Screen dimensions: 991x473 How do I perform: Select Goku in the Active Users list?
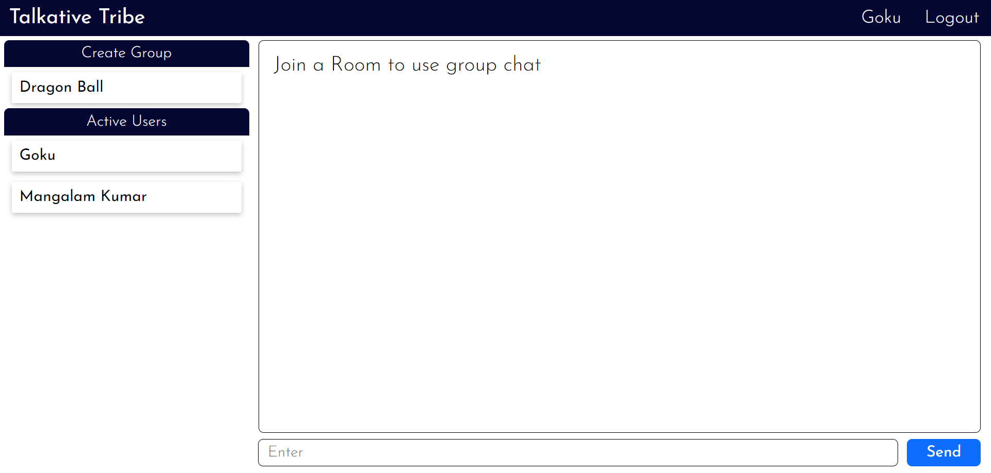pyautogui.click(x=126, y=156)
